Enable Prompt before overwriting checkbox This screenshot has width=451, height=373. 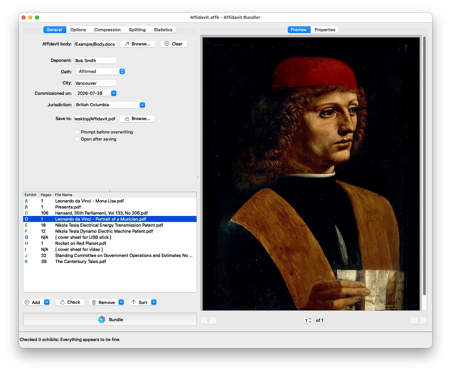pyautogui.click(x=77, y=132)
